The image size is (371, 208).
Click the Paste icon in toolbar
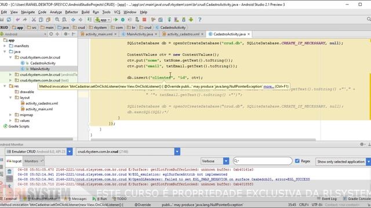click(x=48, y=20)
